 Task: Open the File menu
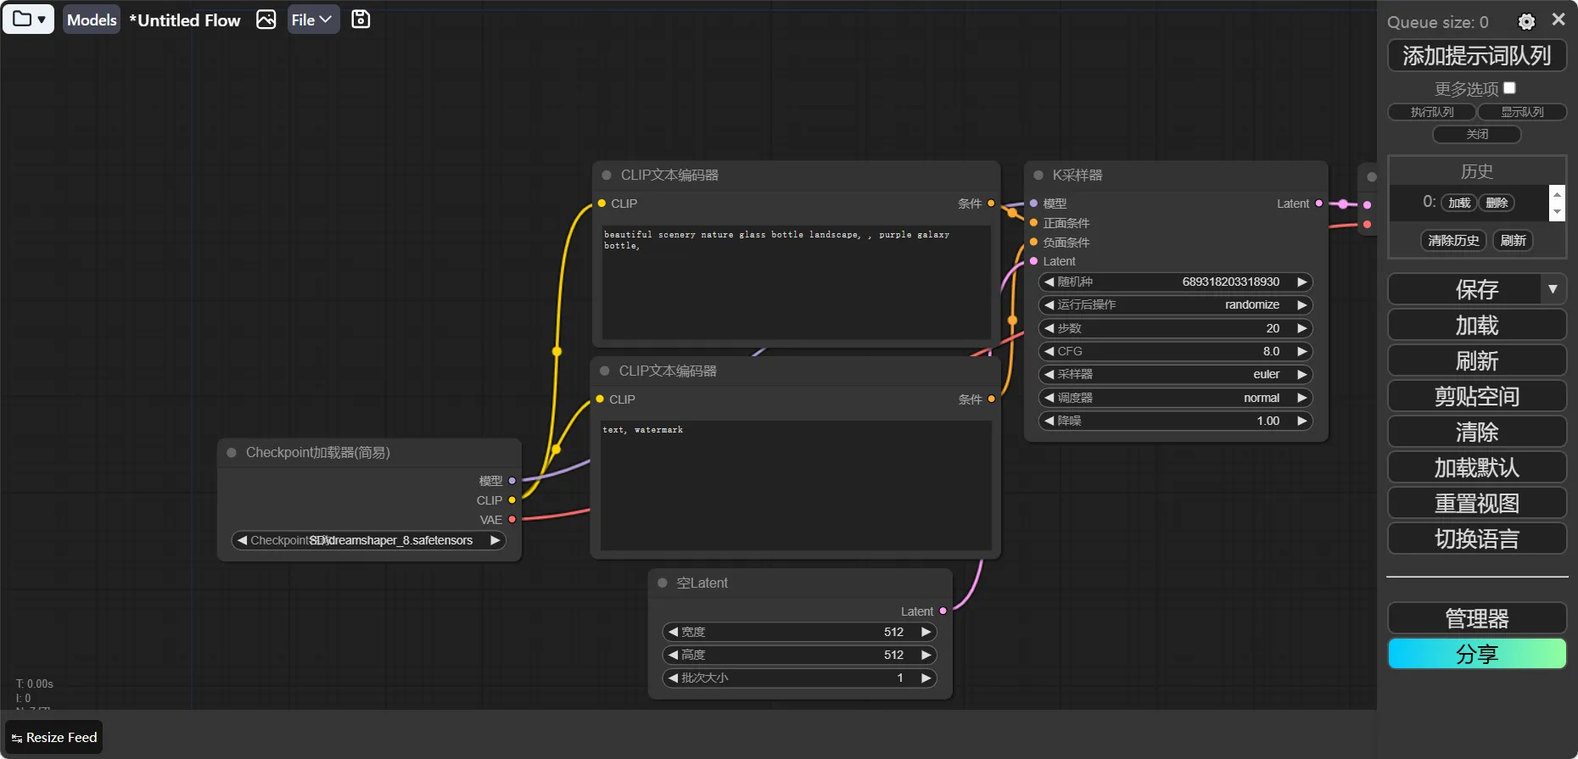tap(313, 20)
